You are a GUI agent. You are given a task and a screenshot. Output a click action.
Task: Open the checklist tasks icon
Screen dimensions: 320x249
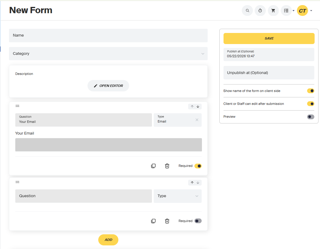point(286,10)
